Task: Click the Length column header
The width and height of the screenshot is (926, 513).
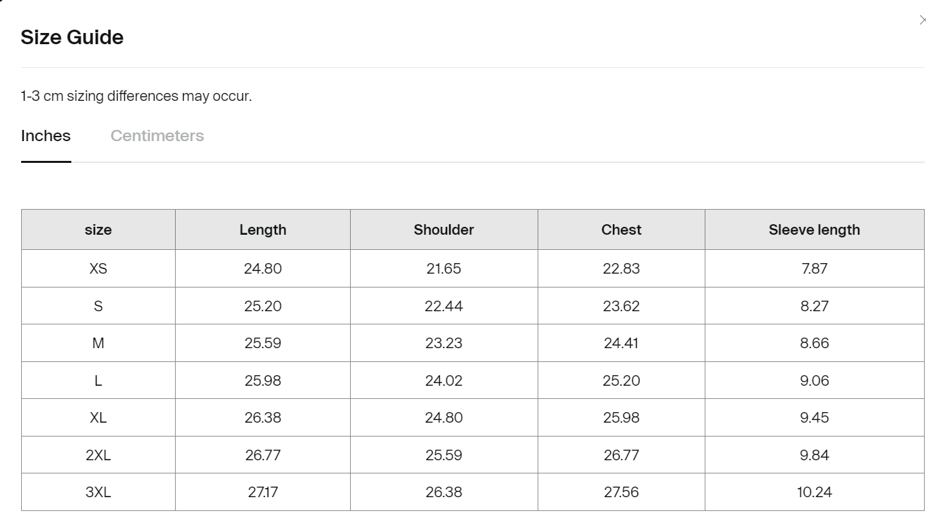Action: pos(262,229)
